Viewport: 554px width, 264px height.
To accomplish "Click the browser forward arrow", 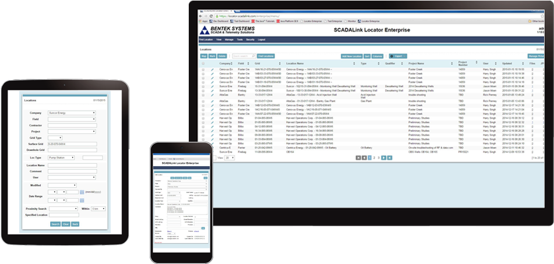I will [x=206, y=16].
